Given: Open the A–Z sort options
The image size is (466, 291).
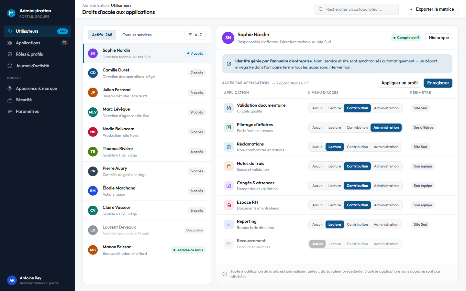Looking at the screenshot, I should tap(195, 35).
